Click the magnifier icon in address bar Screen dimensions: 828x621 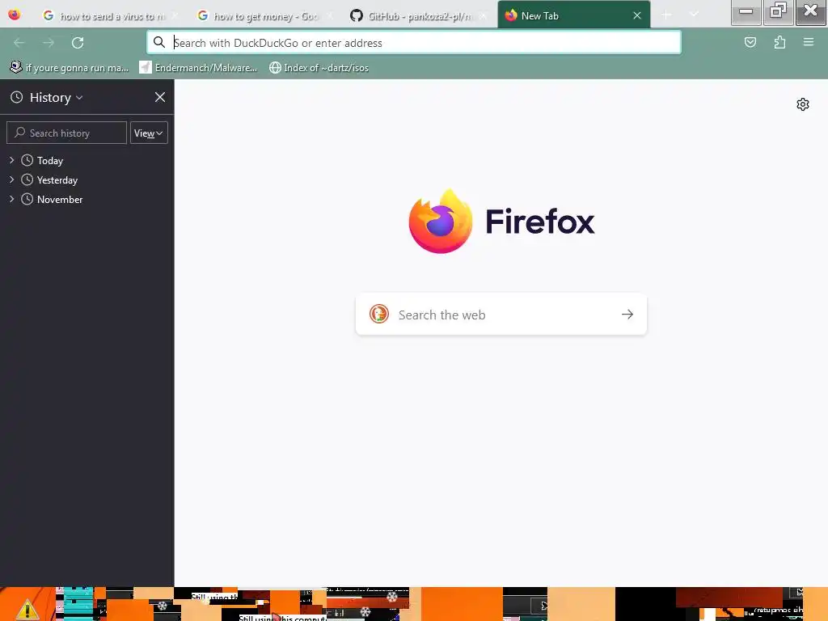pyautogui.click(x=159, y=42)
